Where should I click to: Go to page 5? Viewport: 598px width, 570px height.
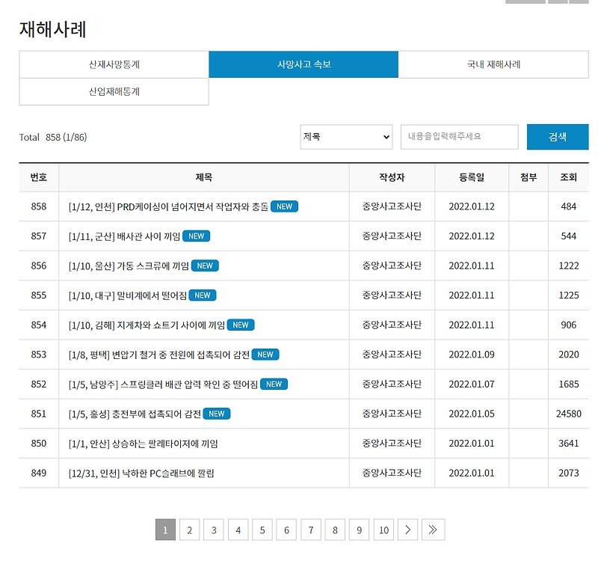pyautogui.click(x=262, y=530)
